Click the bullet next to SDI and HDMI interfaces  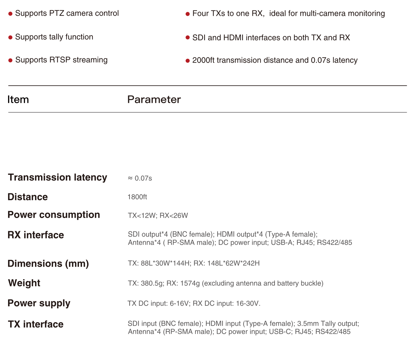188,38
